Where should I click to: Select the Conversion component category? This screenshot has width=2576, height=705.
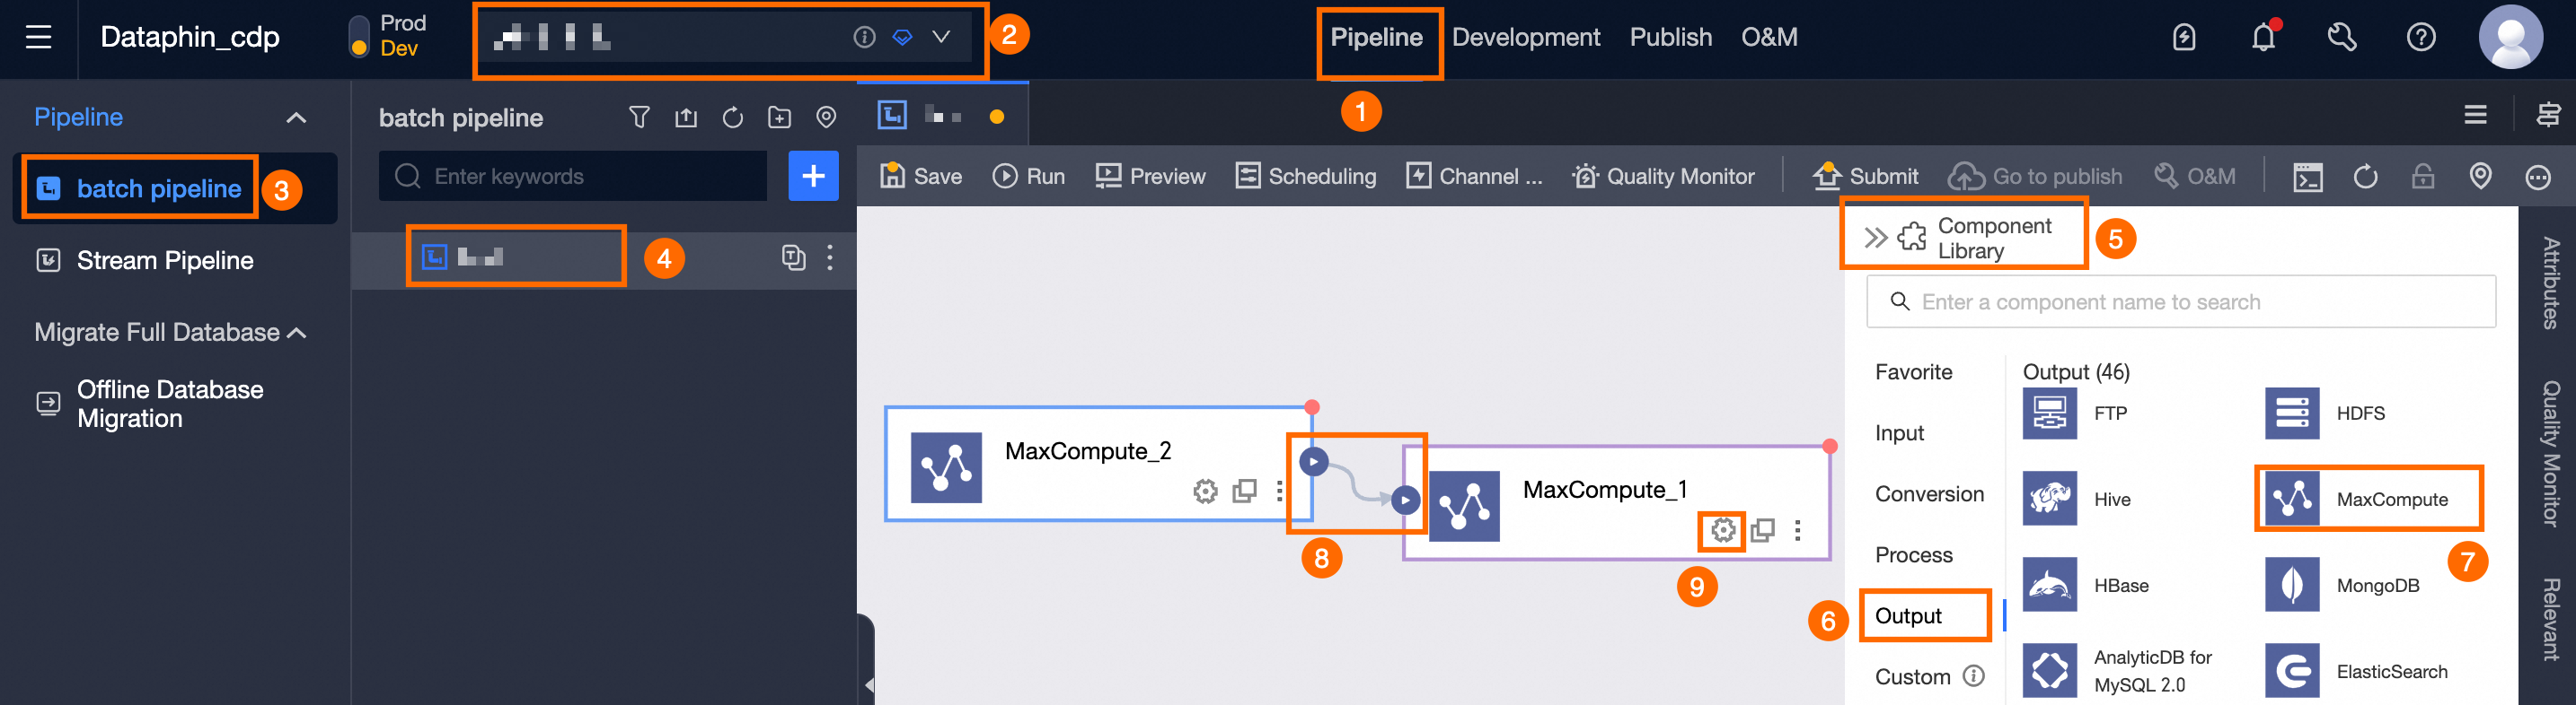click(1928, 494)
